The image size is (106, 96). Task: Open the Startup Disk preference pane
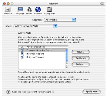tap(49, 11)
